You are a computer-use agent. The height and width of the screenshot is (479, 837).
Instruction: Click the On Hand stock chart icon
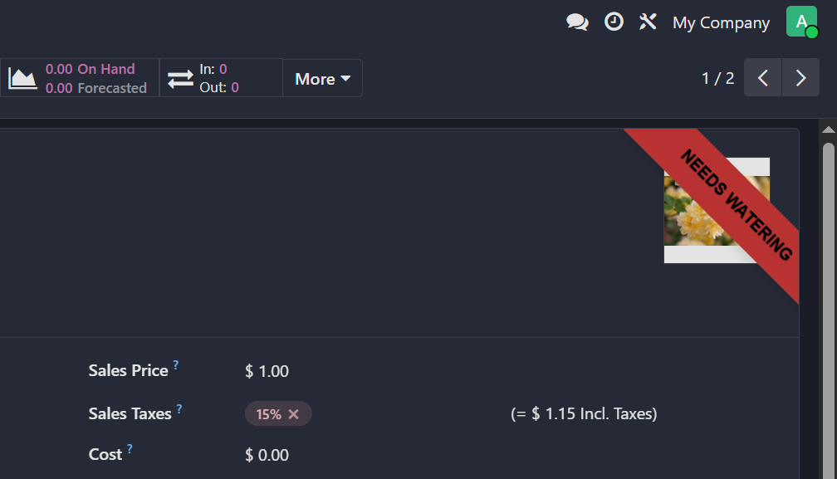(23, 79)
